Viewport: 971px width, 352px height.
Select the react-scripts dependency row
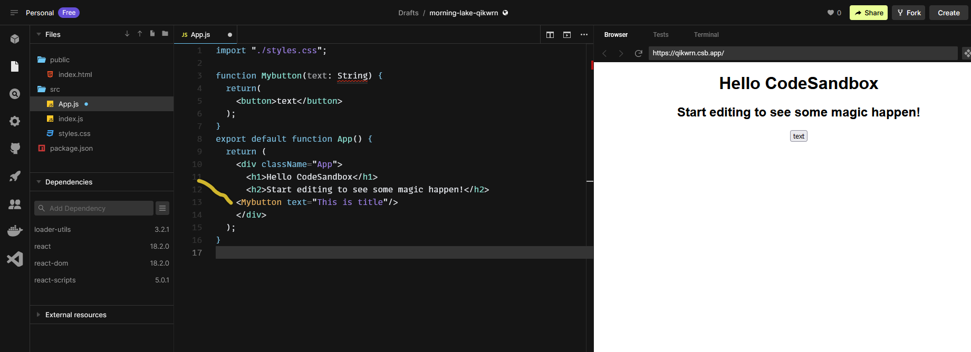102,280
